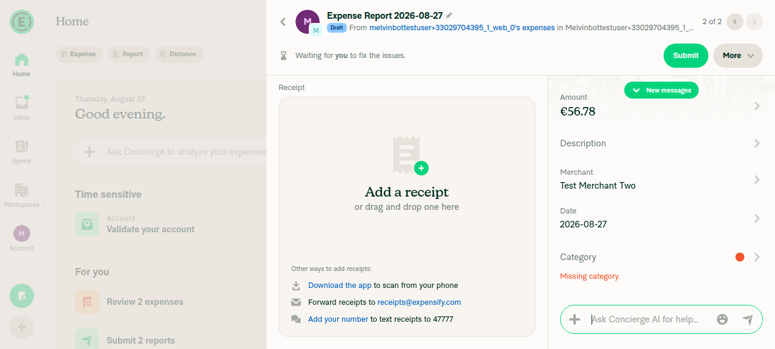Click the Submit button

[x=686, y=56]
